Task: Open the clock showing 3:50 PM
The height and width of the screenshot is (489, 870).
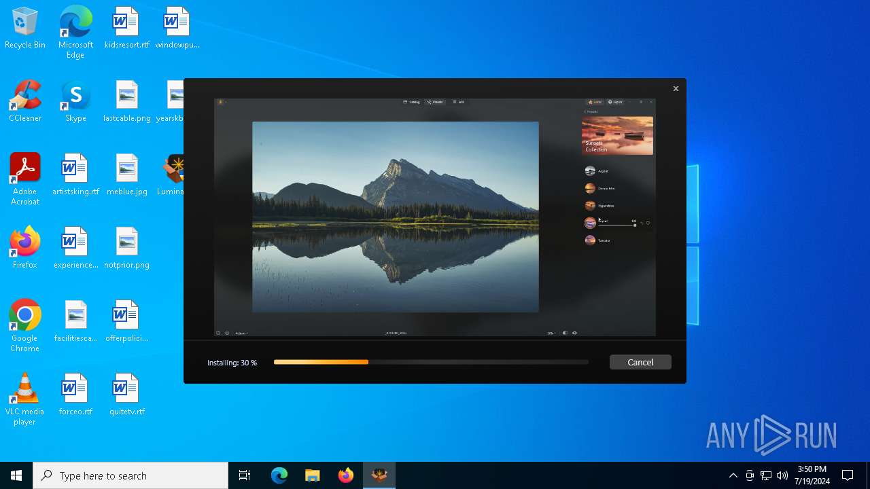Action: point(813,475)
